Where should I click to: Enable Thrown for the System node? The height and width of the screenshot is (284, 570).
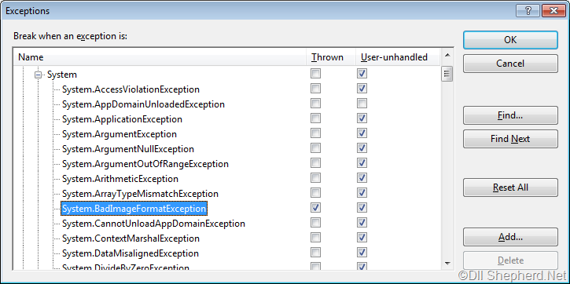pos(315,74)
